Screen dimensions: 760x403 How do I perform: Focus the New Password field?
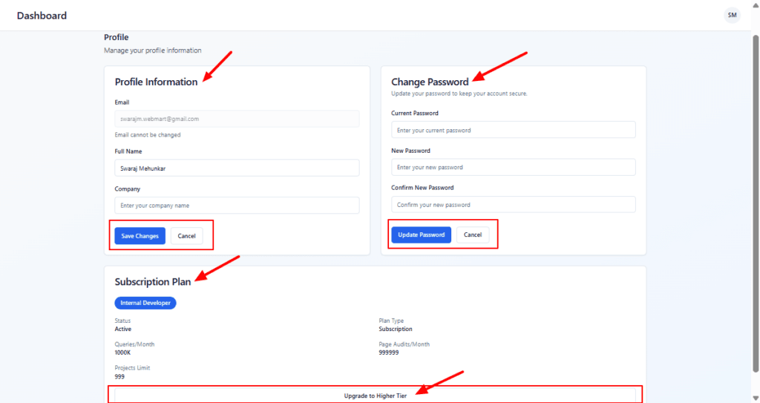click(x=513, y=167)
